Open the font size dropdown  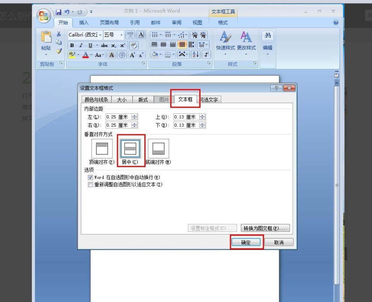[121, 35]
